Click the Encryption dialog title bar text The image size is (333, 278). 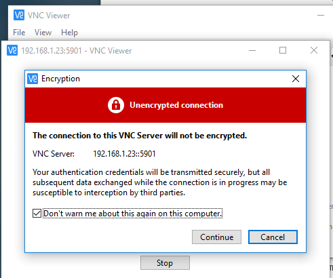pyautogui.click(x=60, y=79)
